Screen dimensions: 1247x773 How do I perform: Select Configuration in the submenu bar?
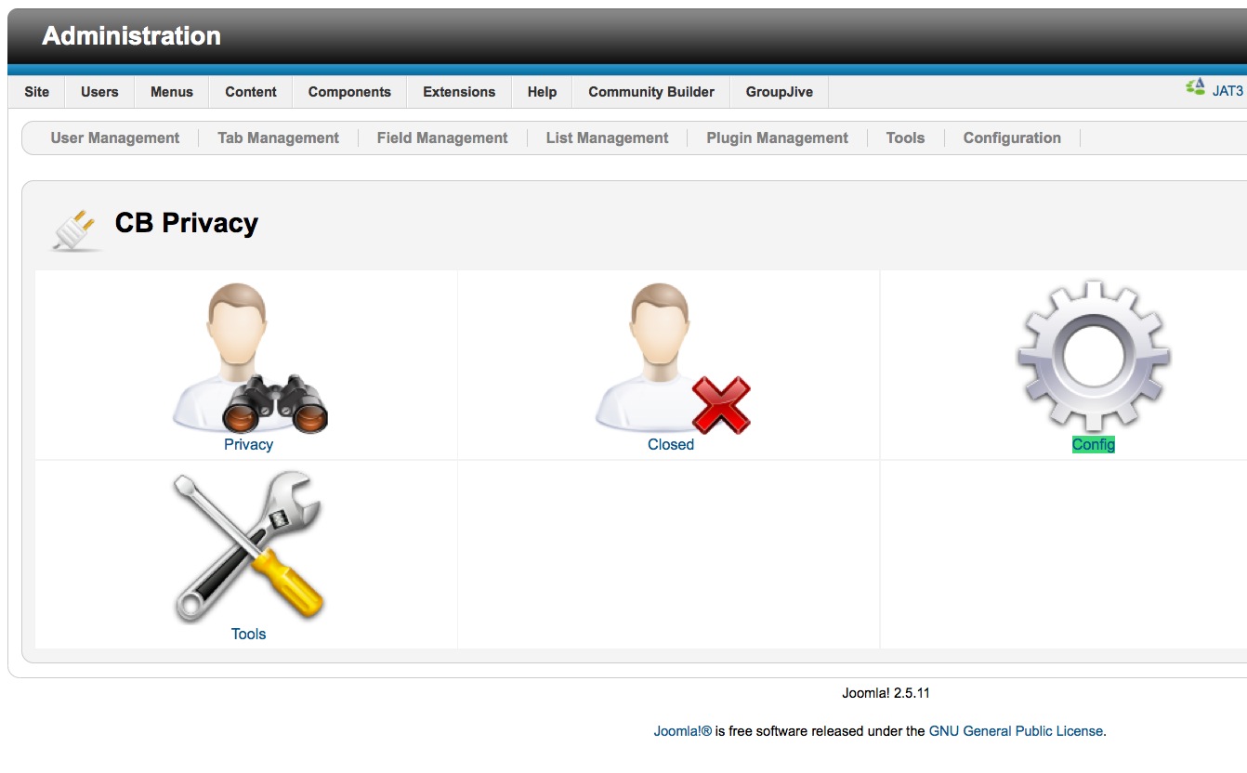coord(1012,138)
